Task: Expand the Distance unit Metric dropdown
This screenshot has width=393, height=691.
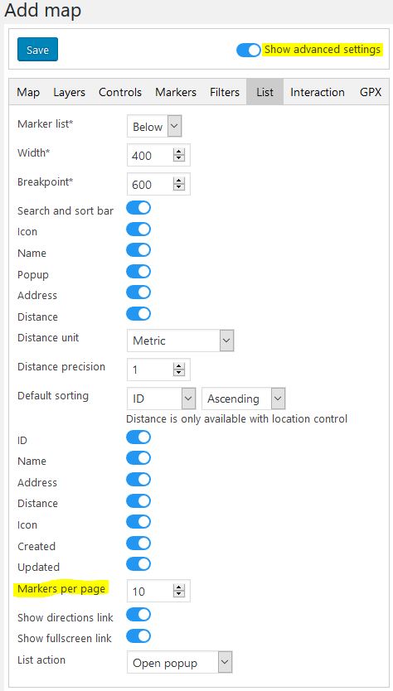Action: pyautogui.click(x=180, y=341)
